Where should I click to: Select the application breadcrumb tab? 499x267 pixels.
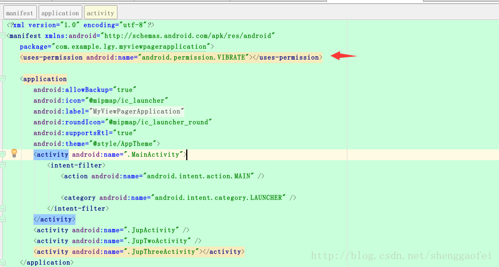(x=60, y=12)
